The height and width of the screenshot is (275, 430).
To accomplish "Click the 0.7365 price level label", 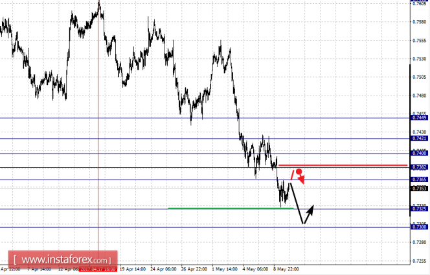I will pyautogui.click(x=419, y=179).
